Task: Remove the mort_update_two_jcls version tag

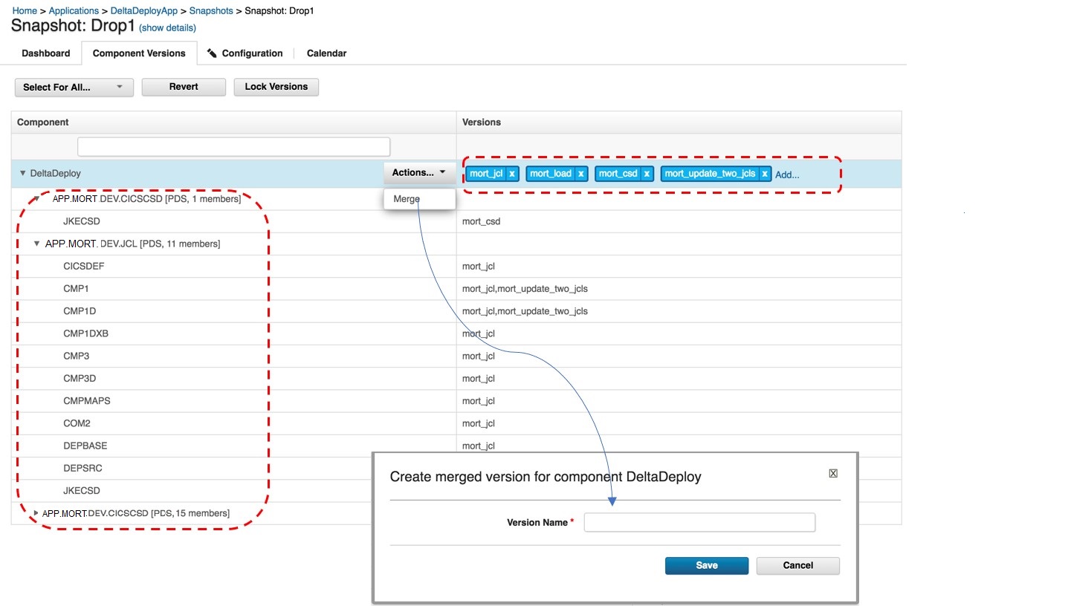Action: click(x=764, y=173)
